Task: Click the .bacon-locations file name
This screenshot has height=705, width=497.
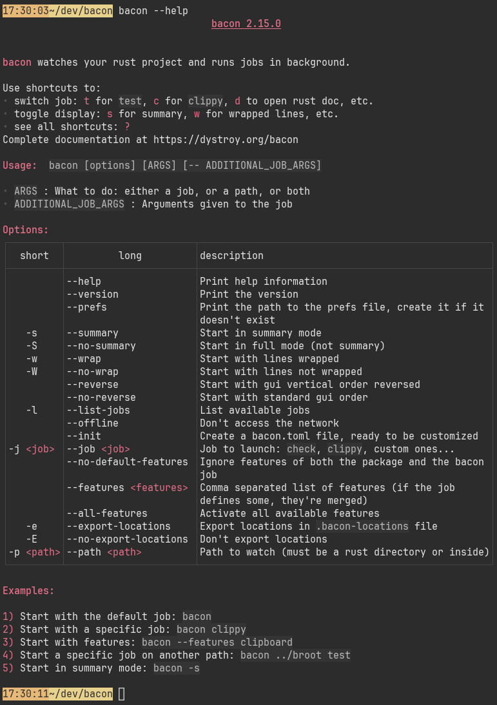Action: click(362, 526)
